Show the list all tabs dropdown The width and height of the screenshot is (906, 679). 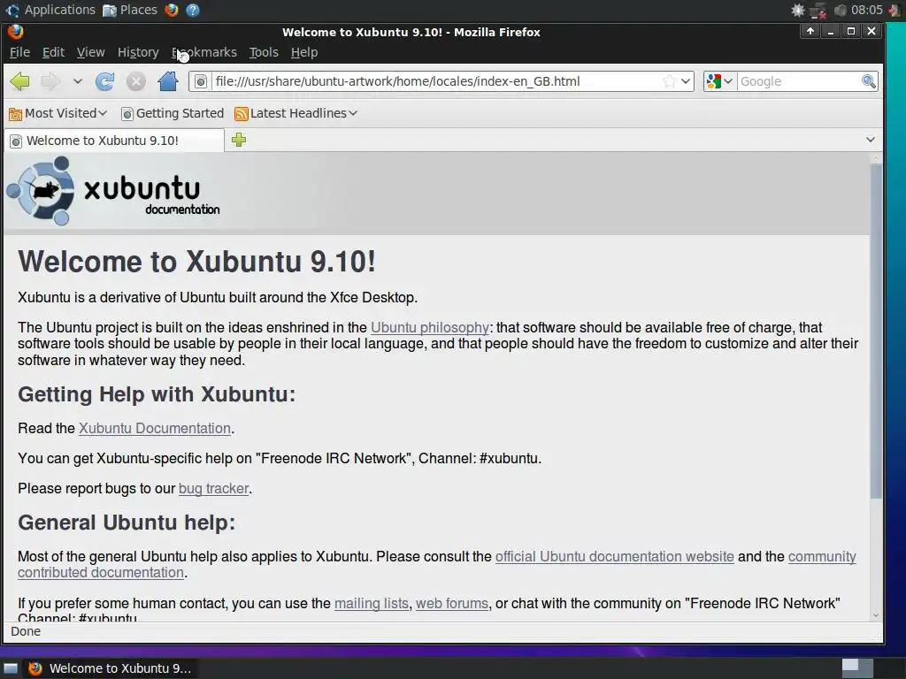871,140
